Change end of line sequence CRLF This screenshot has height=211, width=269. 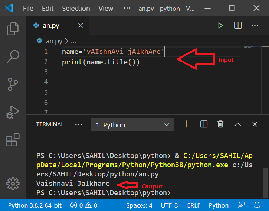click(x=193, y=205)
